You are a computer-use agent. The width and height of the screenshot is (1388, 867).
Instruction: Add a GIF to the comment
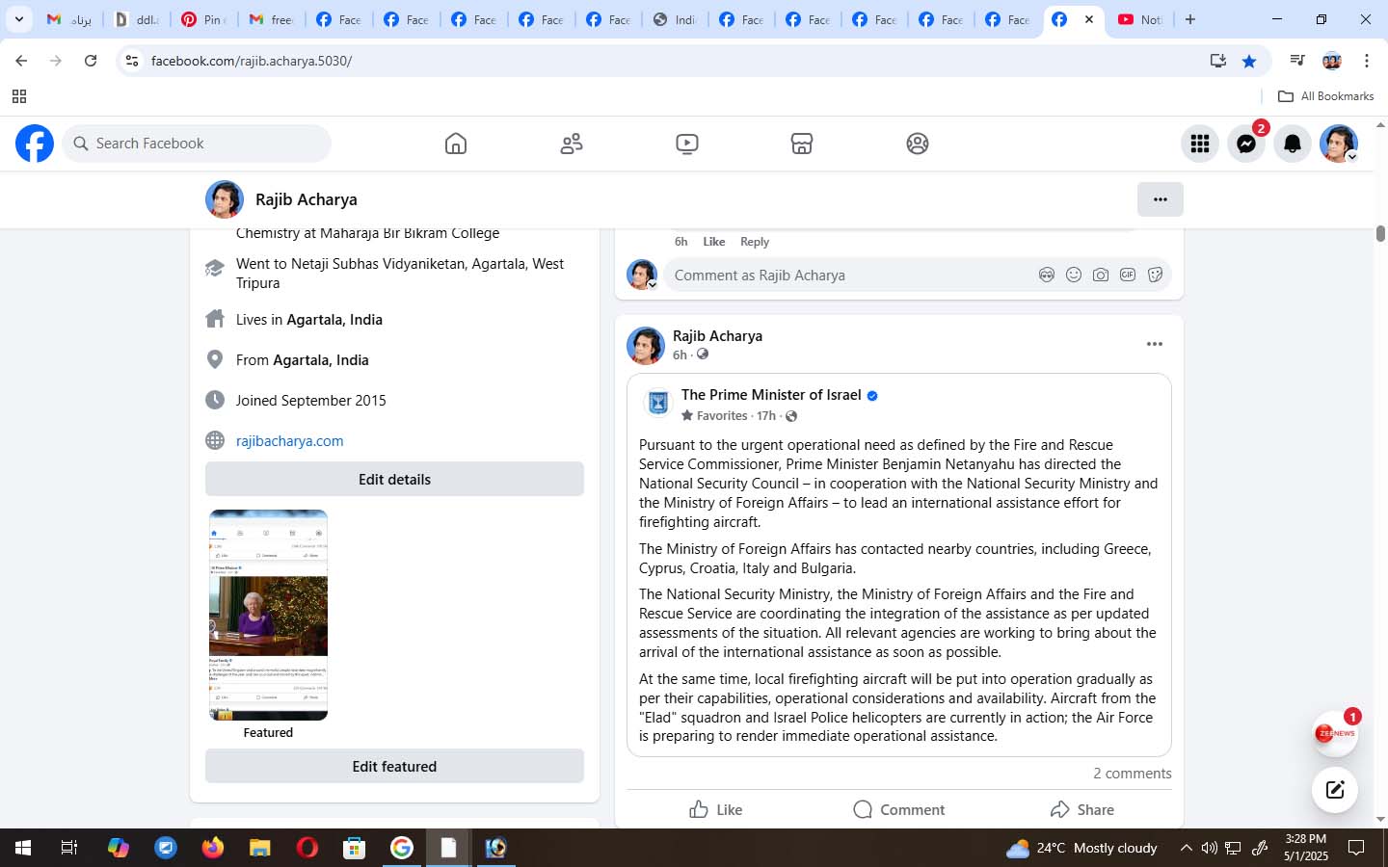click(x=1128, y=276)
